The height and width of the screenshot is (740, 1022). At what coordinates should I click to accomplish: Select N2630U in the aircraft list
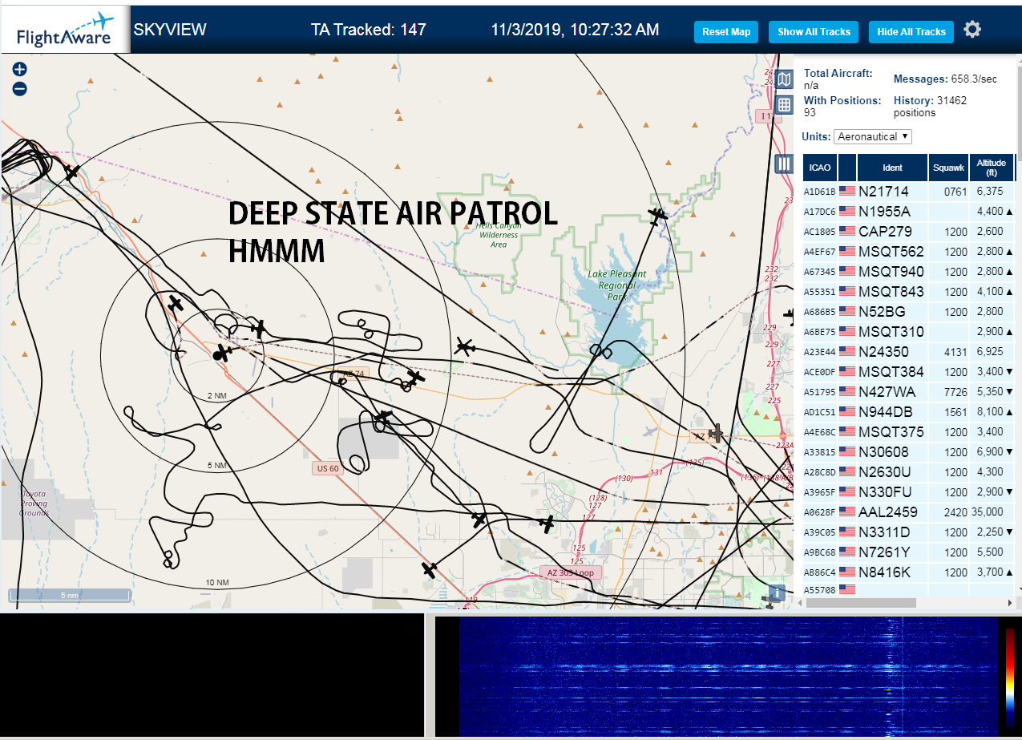(x=909, y=472)
